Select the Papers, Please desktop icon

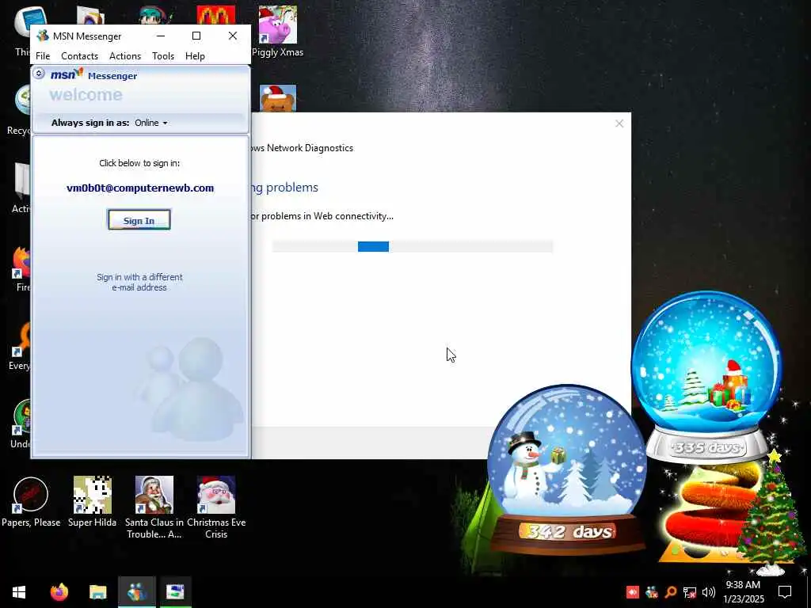tap(31, 502)
